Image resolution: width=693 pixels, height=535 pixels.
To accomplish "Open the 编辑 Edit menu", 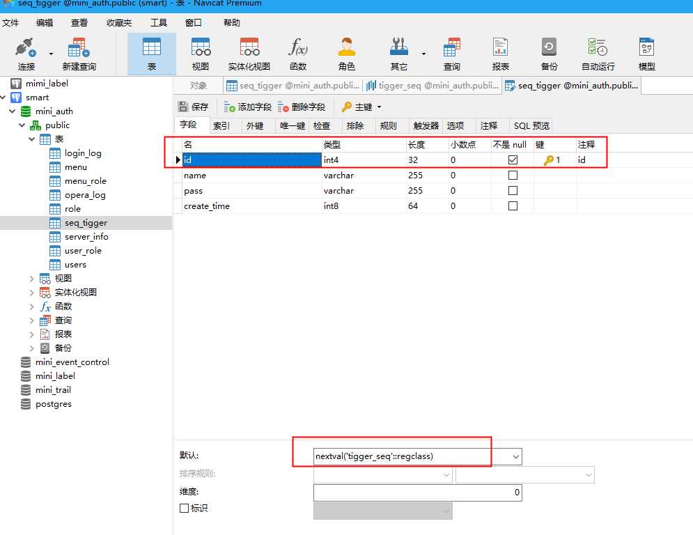I will coord(44,22).
